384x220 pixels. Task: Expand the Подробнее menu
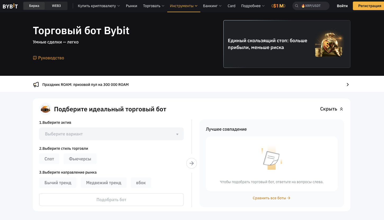(x=253, y=6)
